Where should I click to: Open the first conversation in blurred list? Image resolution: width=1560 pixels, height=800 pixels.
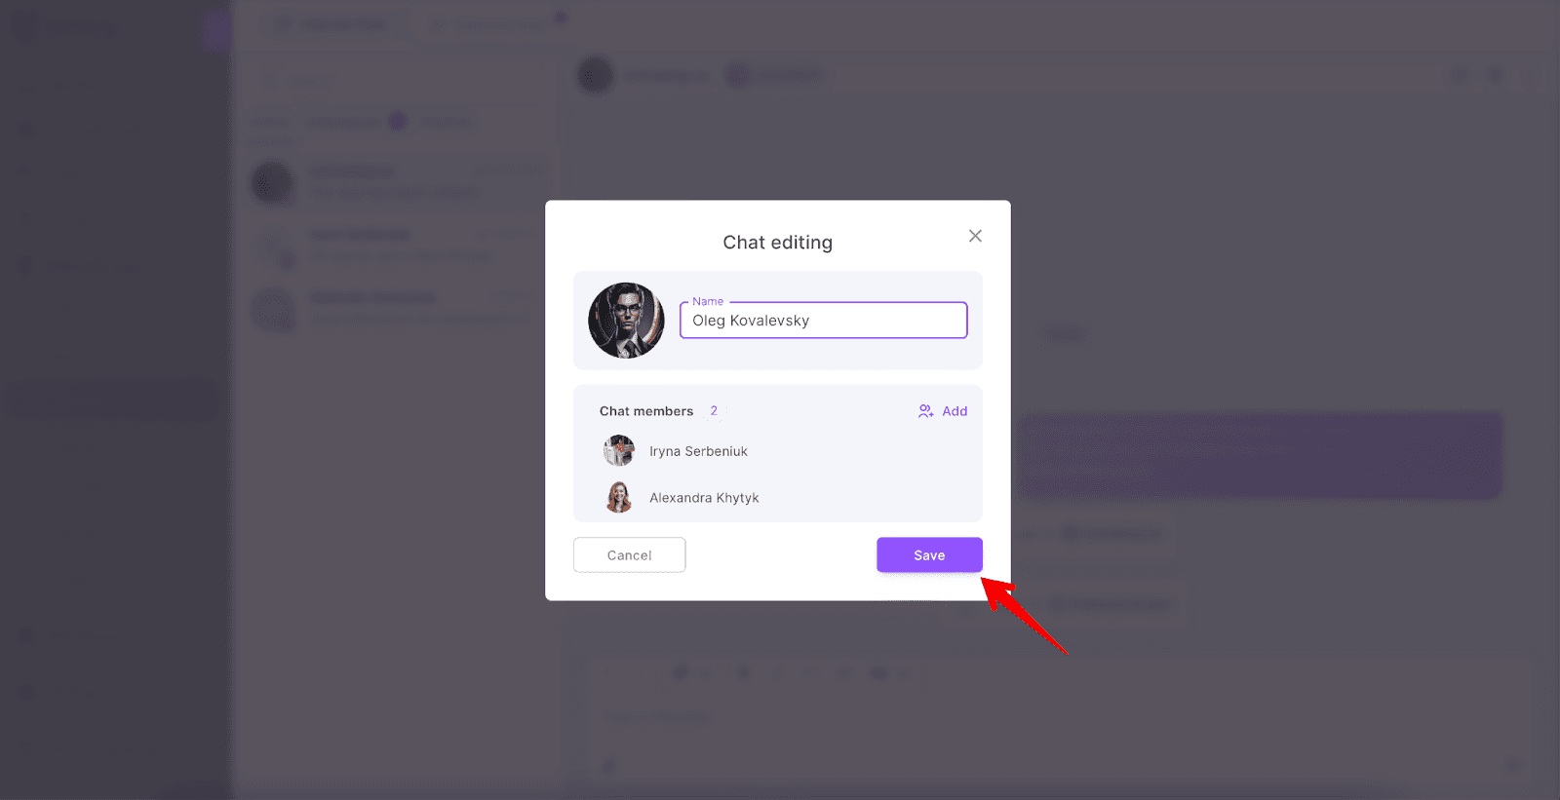click(x=397, y=182)
